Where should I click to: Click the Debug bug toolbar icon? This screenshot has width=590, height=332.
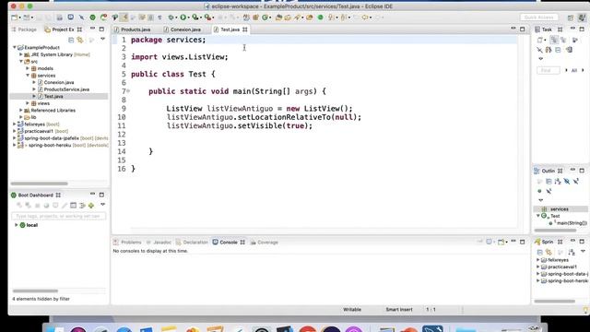171,18
